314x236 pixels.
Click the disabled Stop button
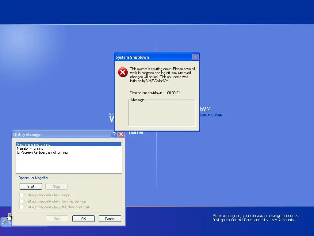[56, 187]
